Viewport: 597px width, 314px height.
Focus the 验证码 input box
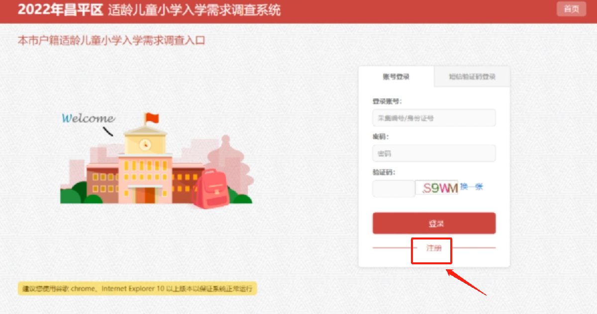pyautogui.click(x=394, y=188)
